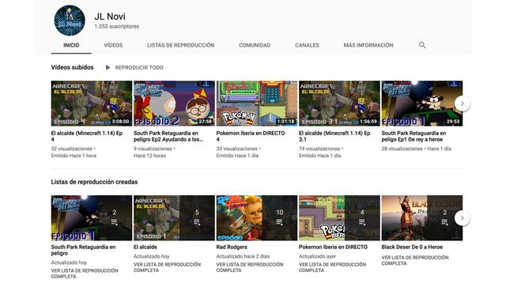Open the Vídeos tab

(113, 45)
